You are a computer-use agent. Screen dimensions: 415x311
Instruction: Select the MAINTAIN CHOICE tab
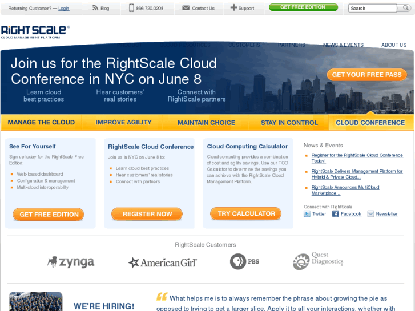[x=206, y=123]
